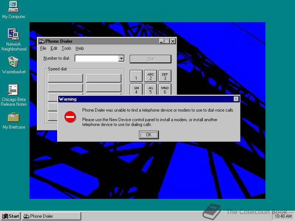Image resolution: width=295 pixels, height=221 pixels.
Task: Click the red stop icon in Warning
Action: pos(70,117)
